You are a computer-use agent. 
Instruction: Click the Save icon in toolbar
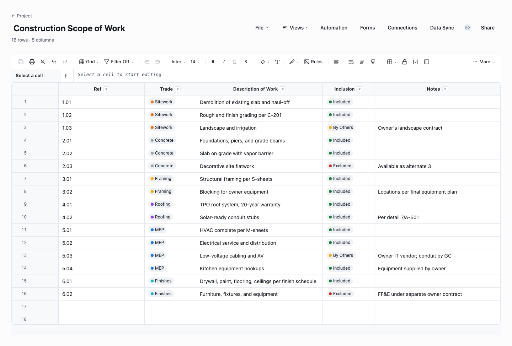coord(21,62)
